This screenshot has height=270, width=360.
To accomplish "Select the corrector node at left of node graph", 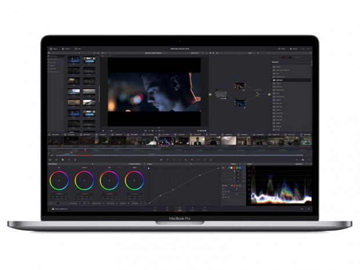I will click(221, 93).
